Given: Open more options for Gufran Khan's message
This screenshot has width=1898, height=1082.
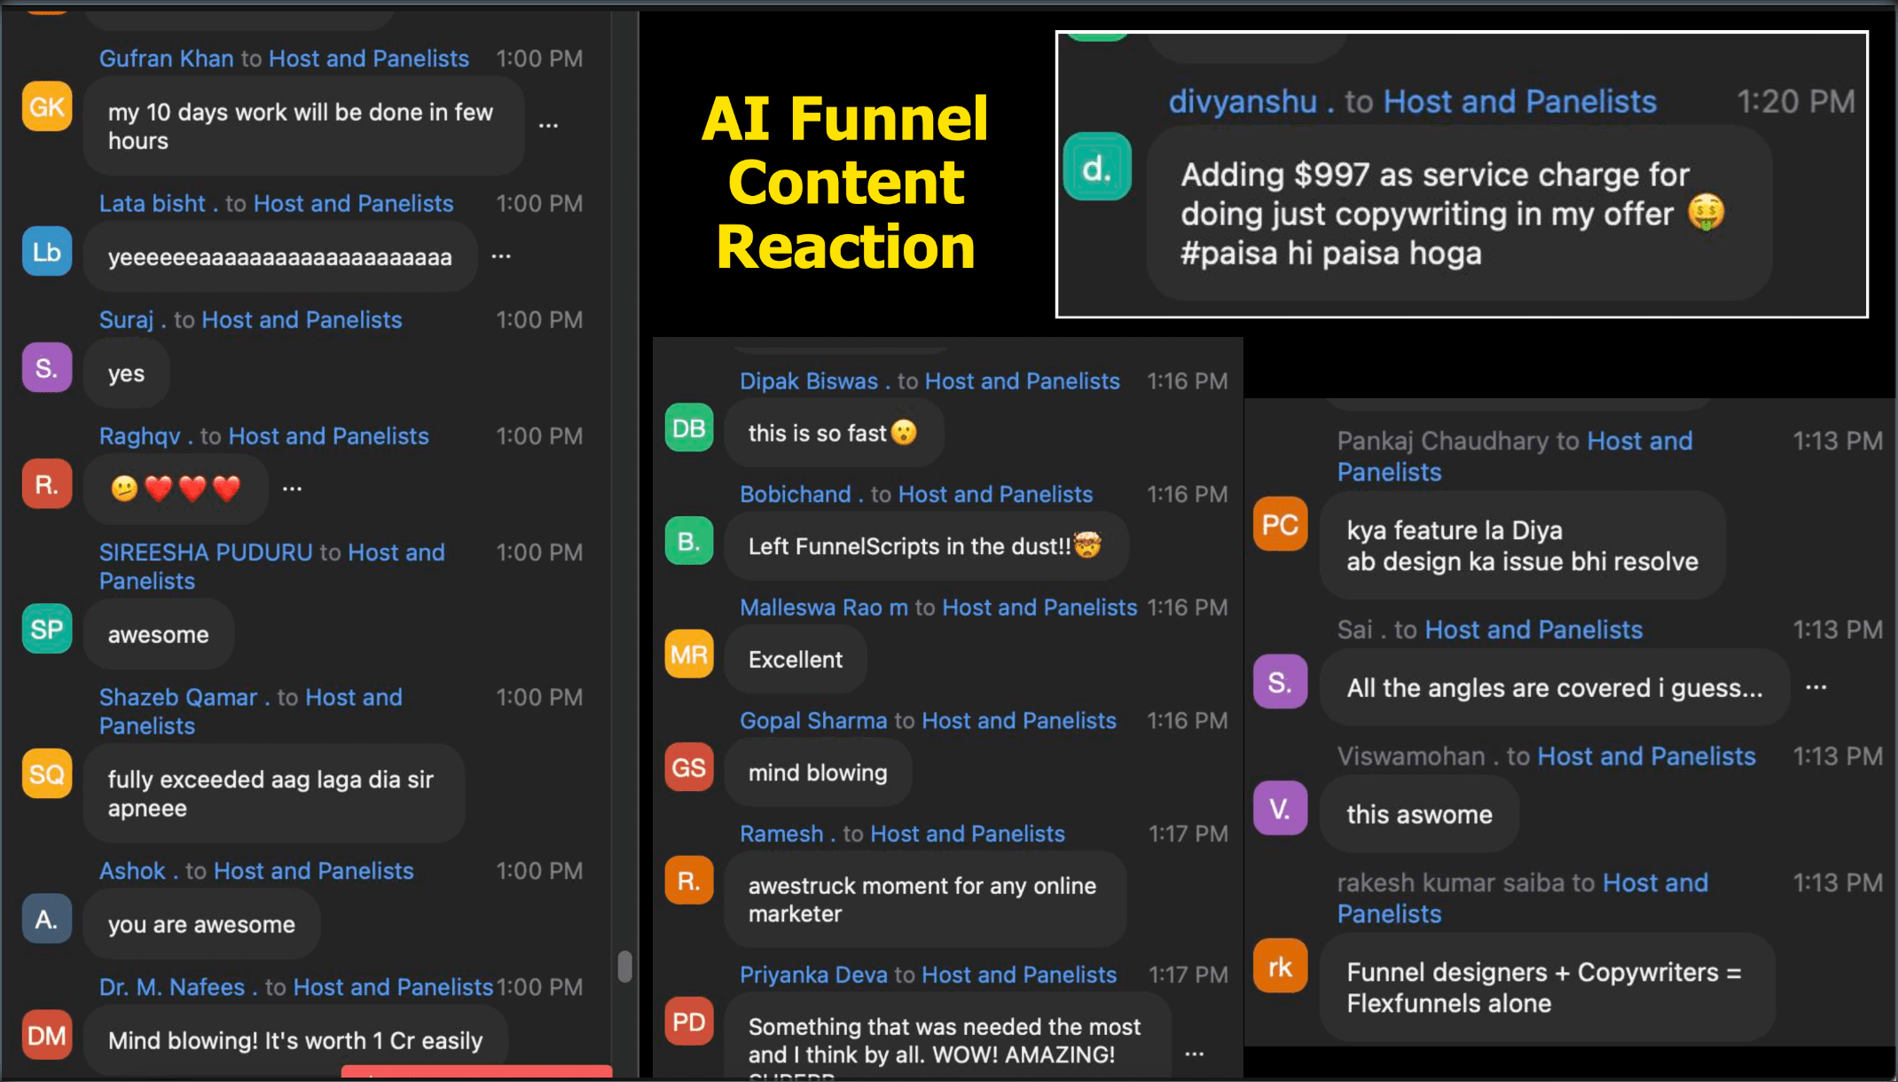Looking at the screenshot, I should tap(548, 125).
